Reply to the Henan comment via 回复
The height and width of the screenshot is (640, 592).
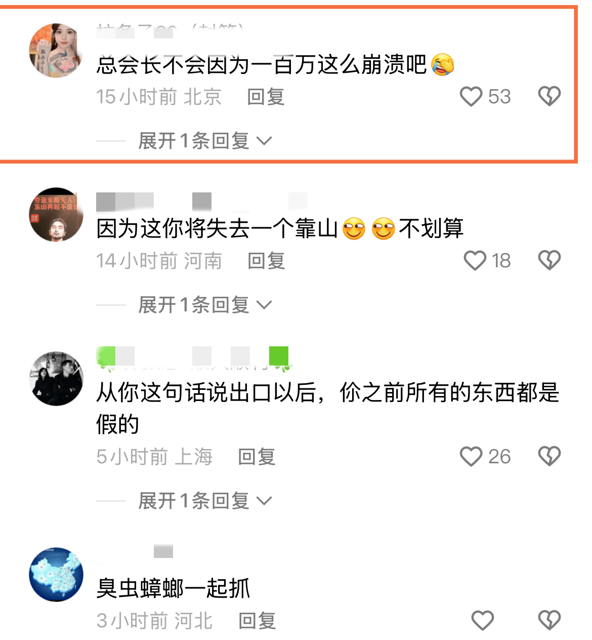coord(266,261)
